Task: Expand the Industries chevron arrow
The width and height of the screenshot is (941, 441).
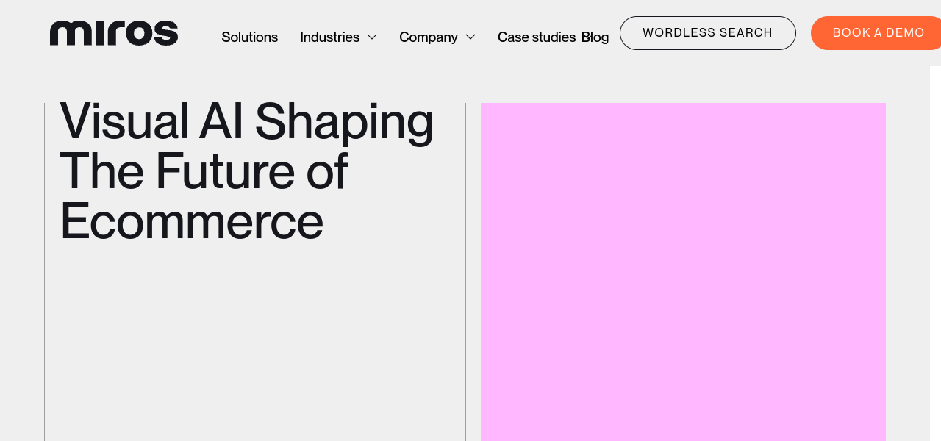Action: (x=372, y=37)
